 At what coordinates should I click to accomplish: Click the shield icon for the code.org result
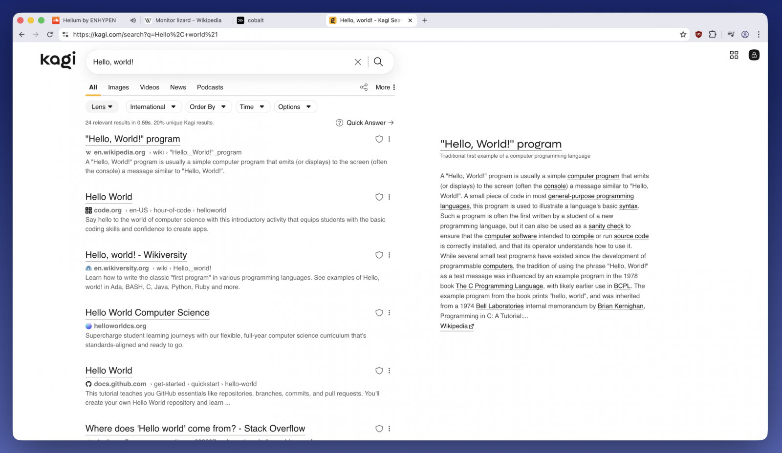click(379, 197)
